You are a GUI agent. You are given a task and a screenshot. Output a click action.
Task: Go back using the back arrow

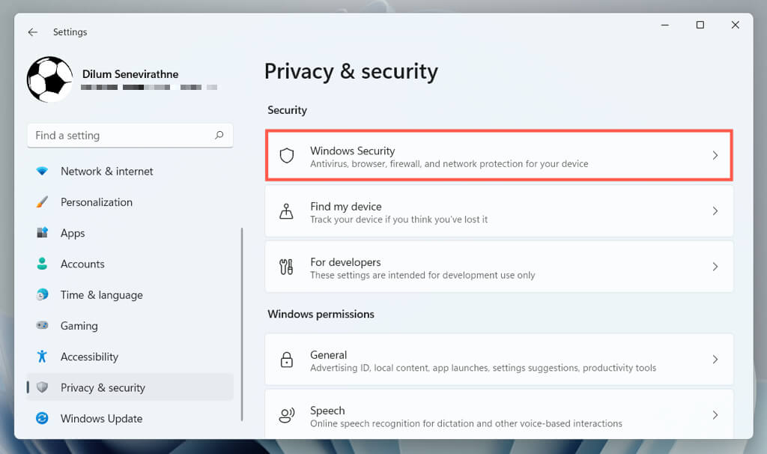tap(32, 32)
